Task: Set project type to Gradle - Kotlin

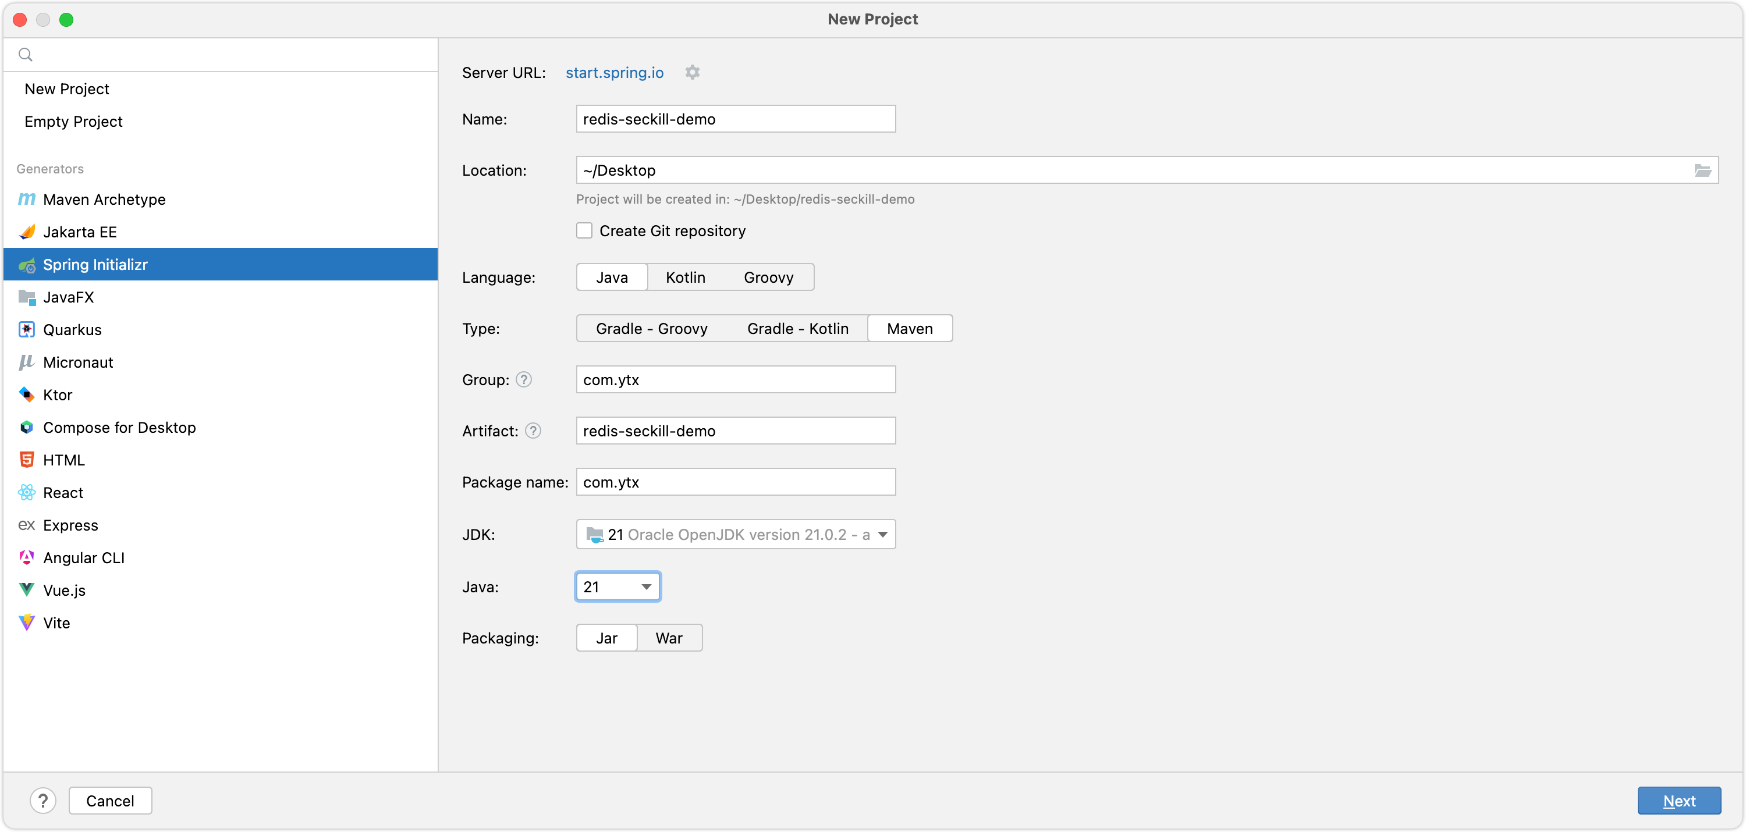Action: point(797,329)
